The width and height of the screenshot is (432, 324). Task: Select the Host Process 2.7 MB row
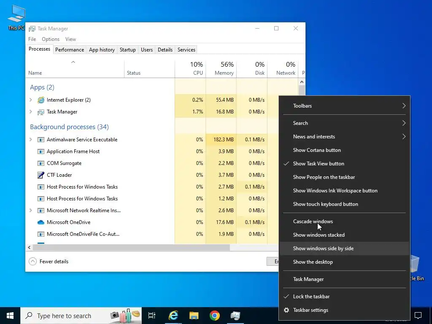point(152,187)
